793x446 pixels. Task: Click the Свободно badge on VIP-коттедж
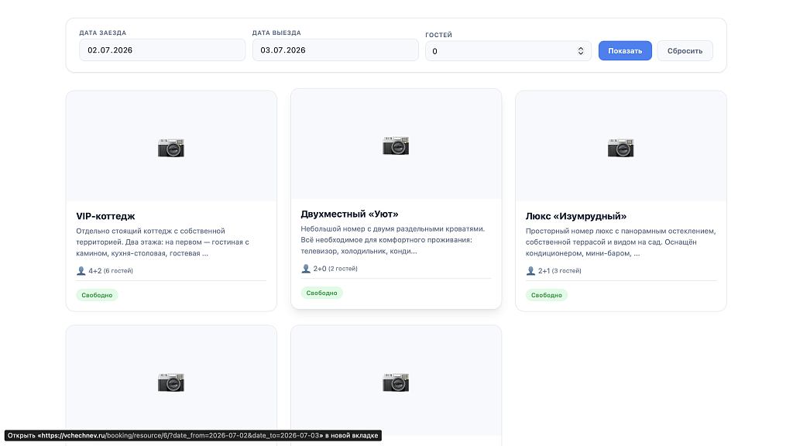pyautogui.click(x=97, y=295)
